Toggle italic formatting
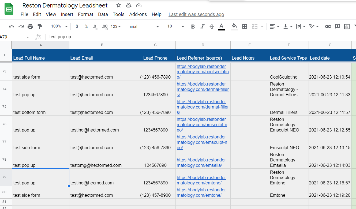This screenshot has height=209, width=356. pyautogui.click(x=203, y=26)
